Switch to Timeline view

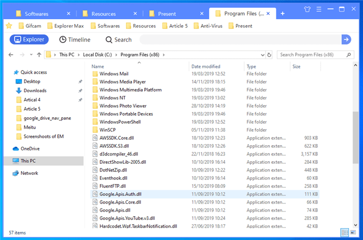click(x=75, y=39)
